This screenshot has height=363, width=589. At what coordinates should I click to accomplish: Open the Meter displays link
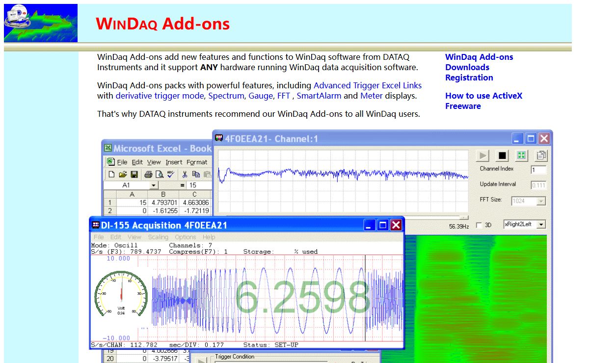click(x=372, y=96)
